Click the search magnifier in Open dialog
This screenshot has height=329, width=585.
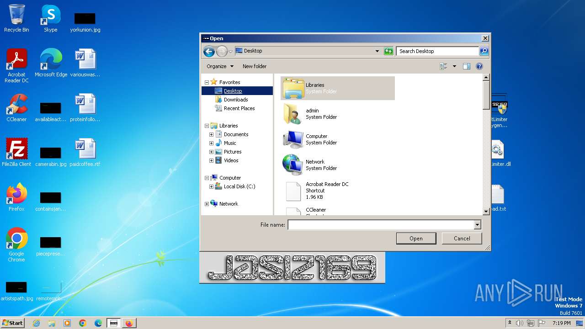pyautogui.click(x=484, y=51)
